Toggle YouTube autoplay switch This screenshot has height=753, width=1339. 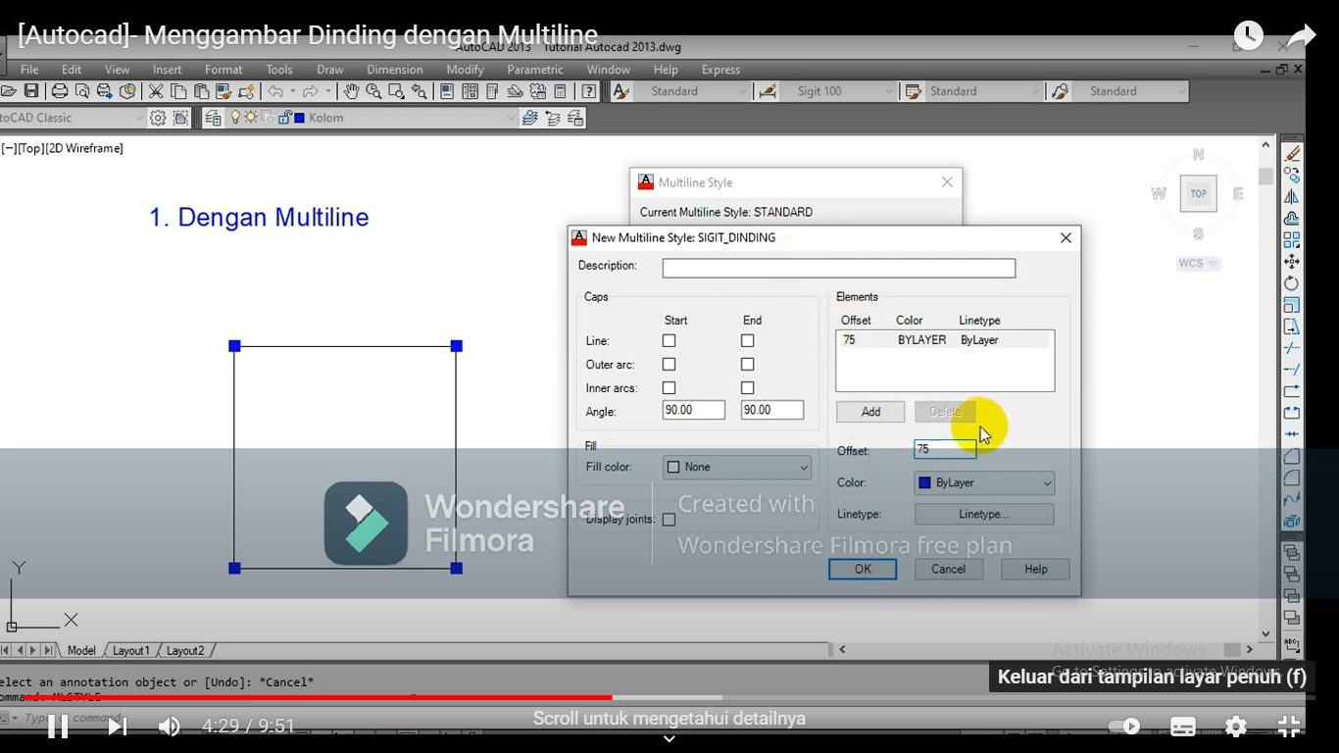1124,727
